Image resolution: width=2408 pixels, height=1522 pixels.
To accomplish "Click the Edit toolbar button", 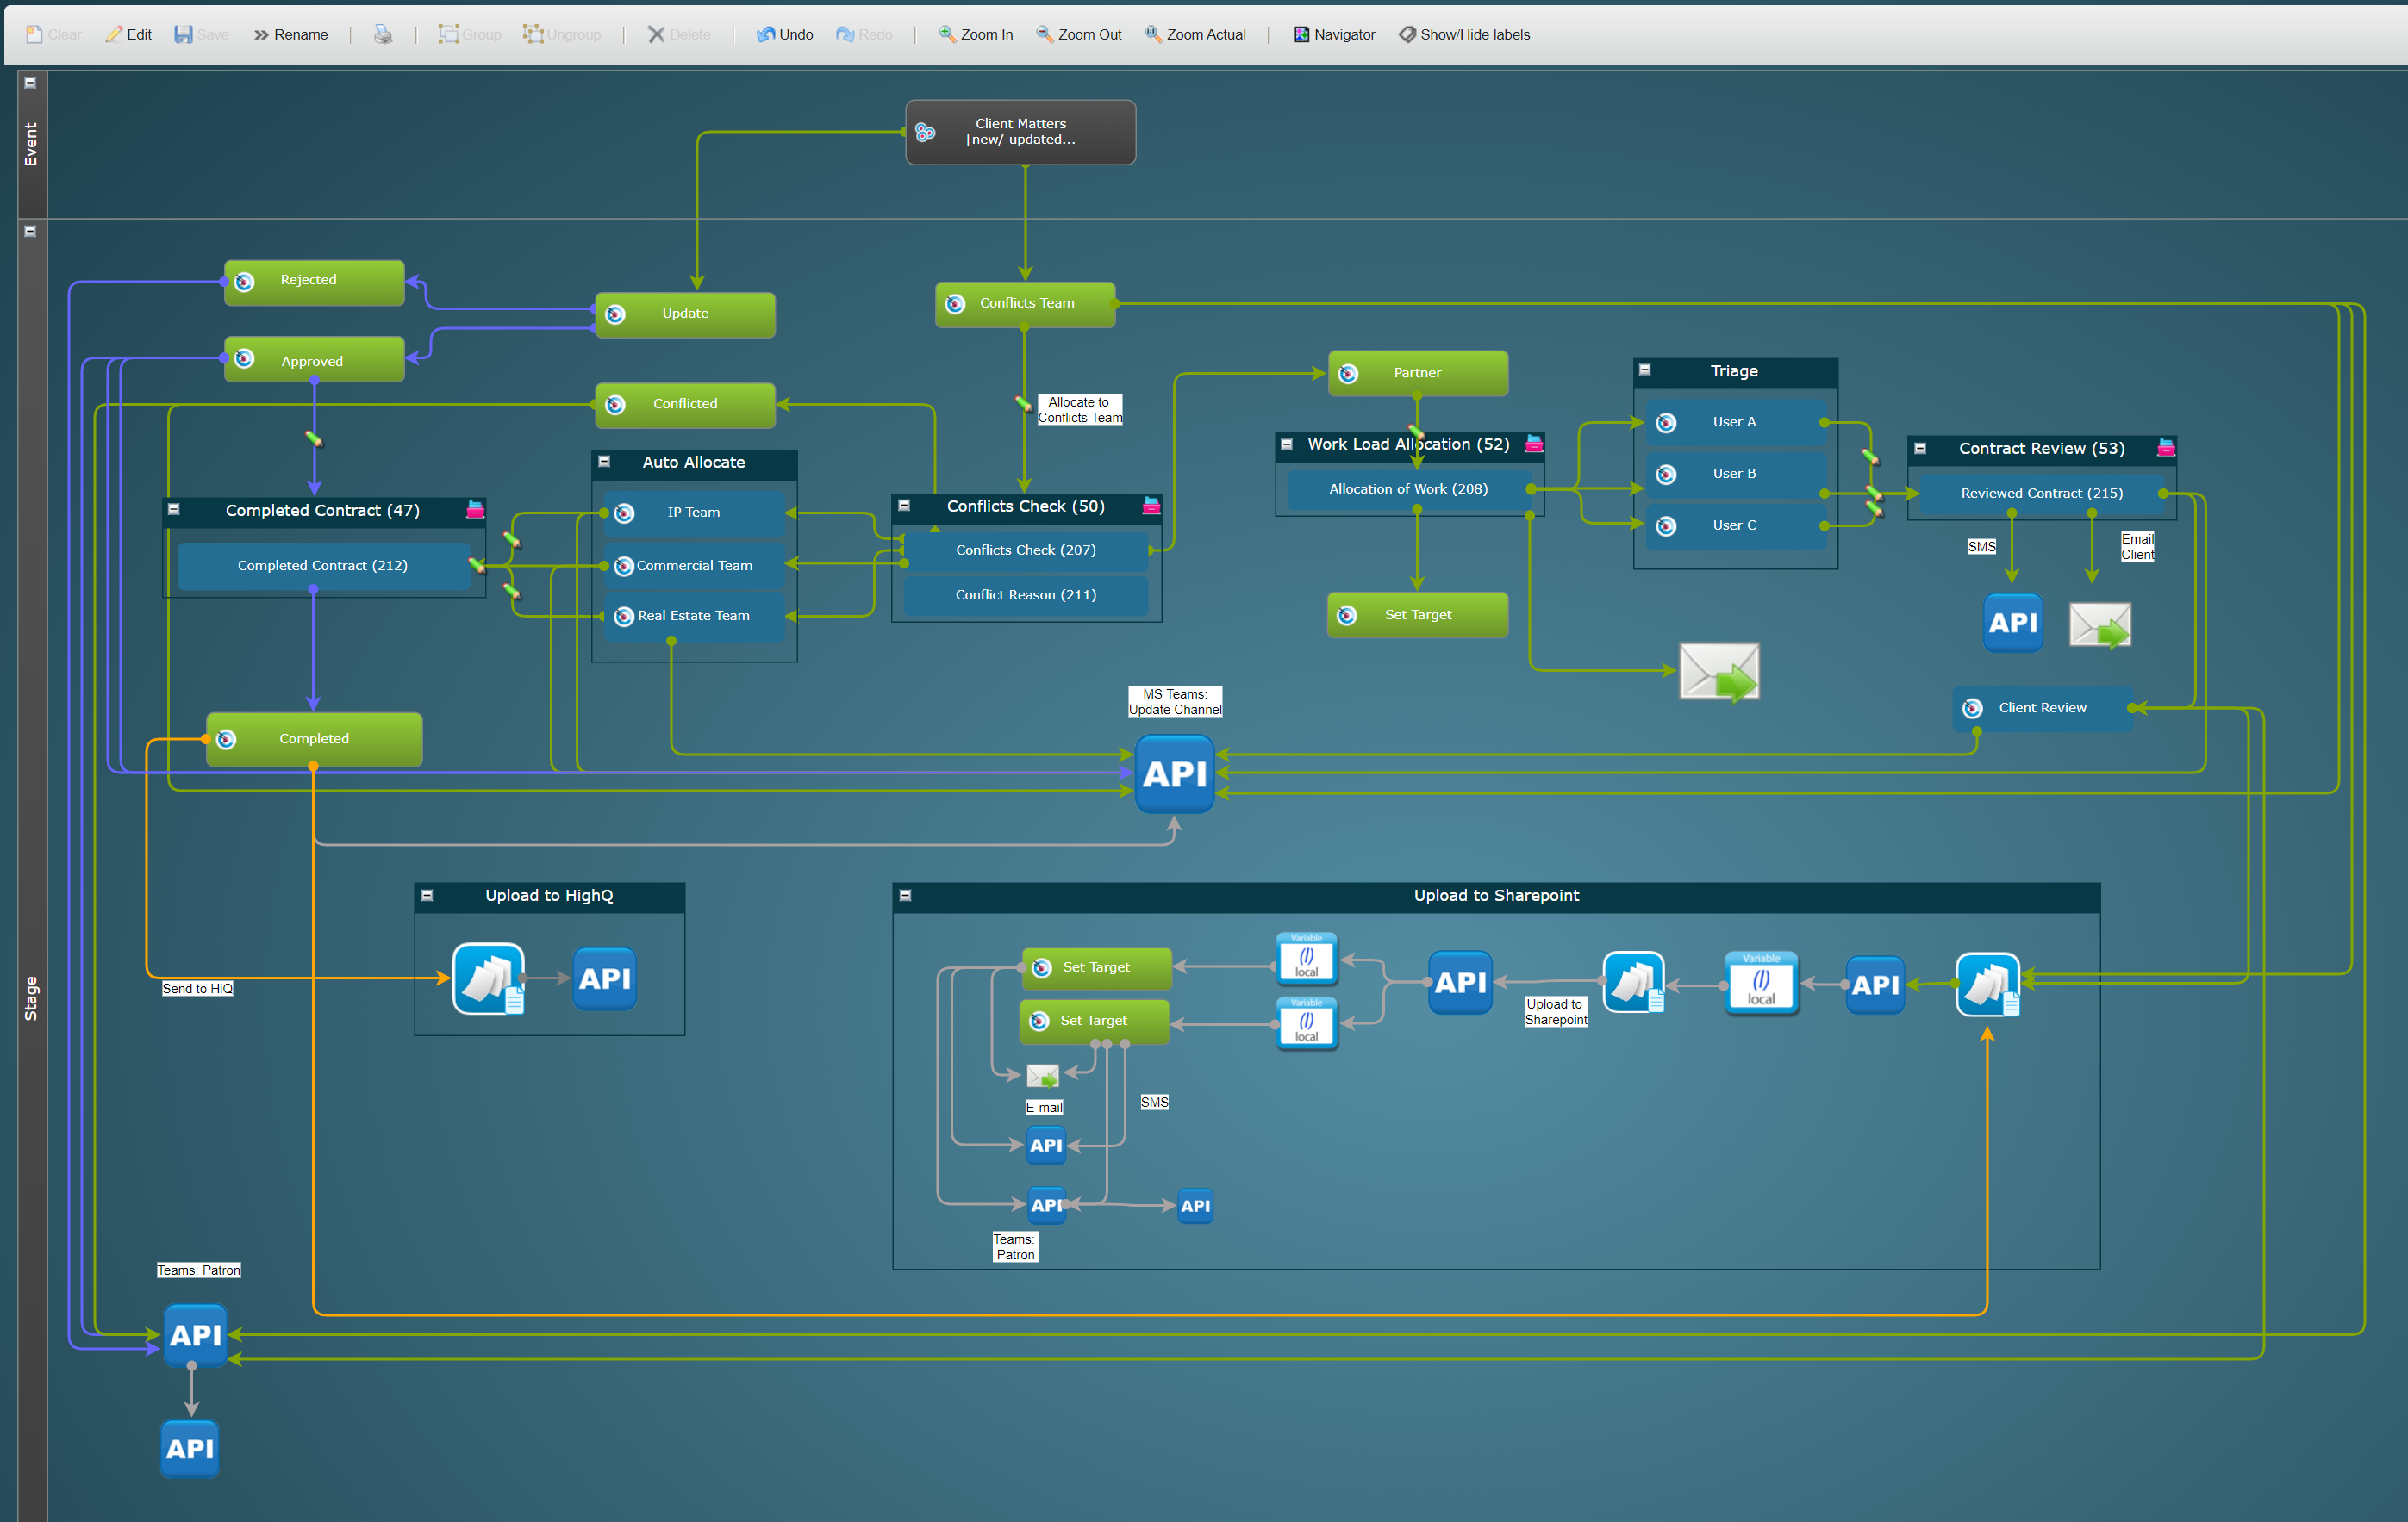I will tap(129, 34).
